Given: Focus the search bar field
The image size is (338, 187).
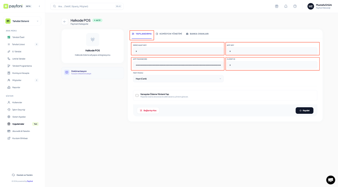Looking at the screenshot, I should pos(87,6).
